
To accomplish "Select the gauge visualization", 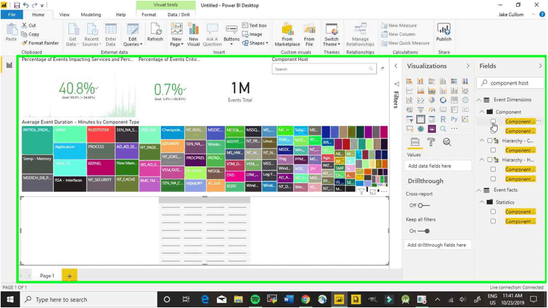I will click(432, 109).
